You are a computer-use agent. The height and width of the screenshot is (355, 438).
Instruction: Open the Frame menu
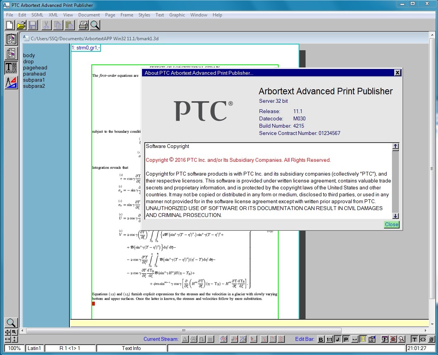[127, 15]
